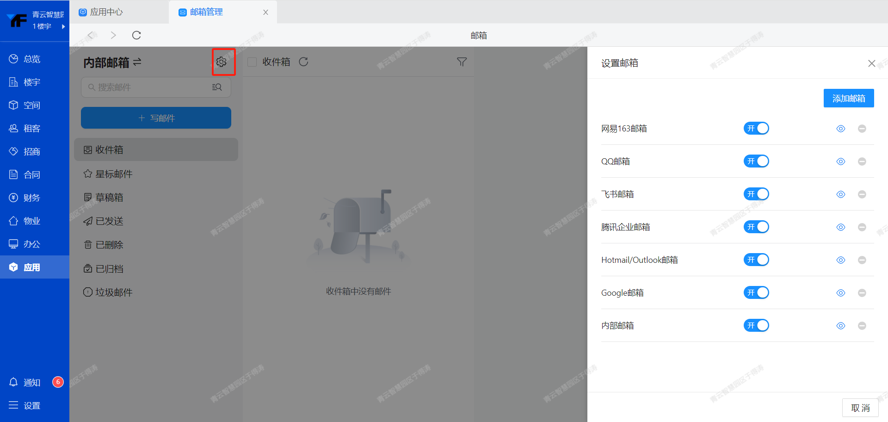The image size is (888, 422).
Task: Reload page with browser refresh icon
Action: 136,35
